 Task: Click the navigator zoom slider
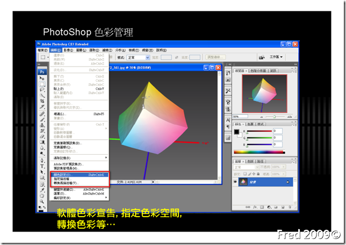pyautogui.click(x=275, y=117)
